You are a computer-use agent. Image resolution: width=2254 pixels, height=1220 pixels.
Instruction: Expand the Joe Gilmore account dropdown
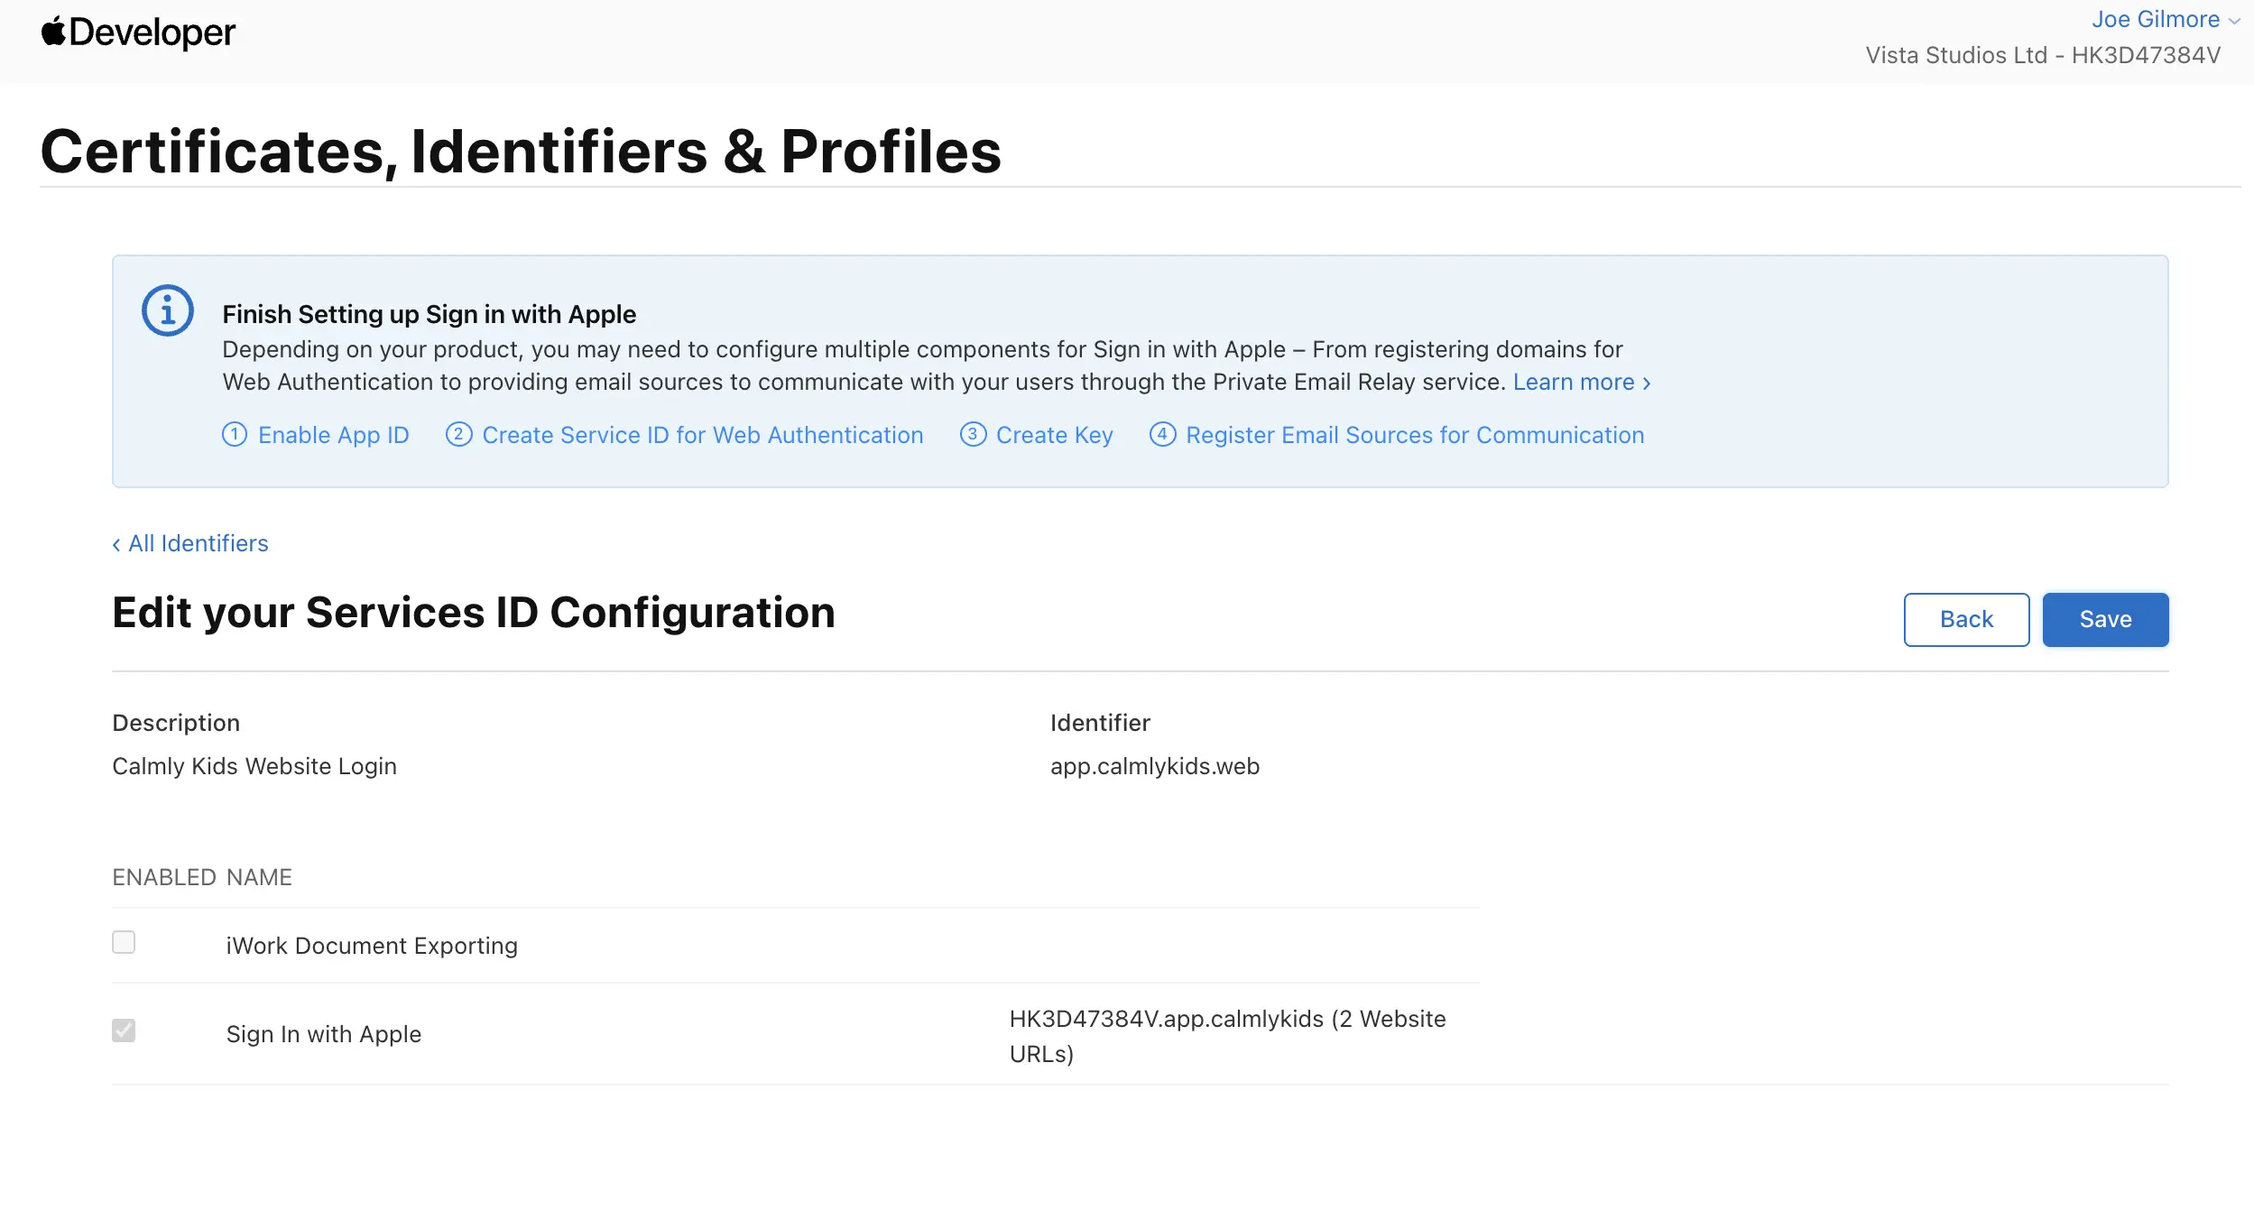[2166, 20]
